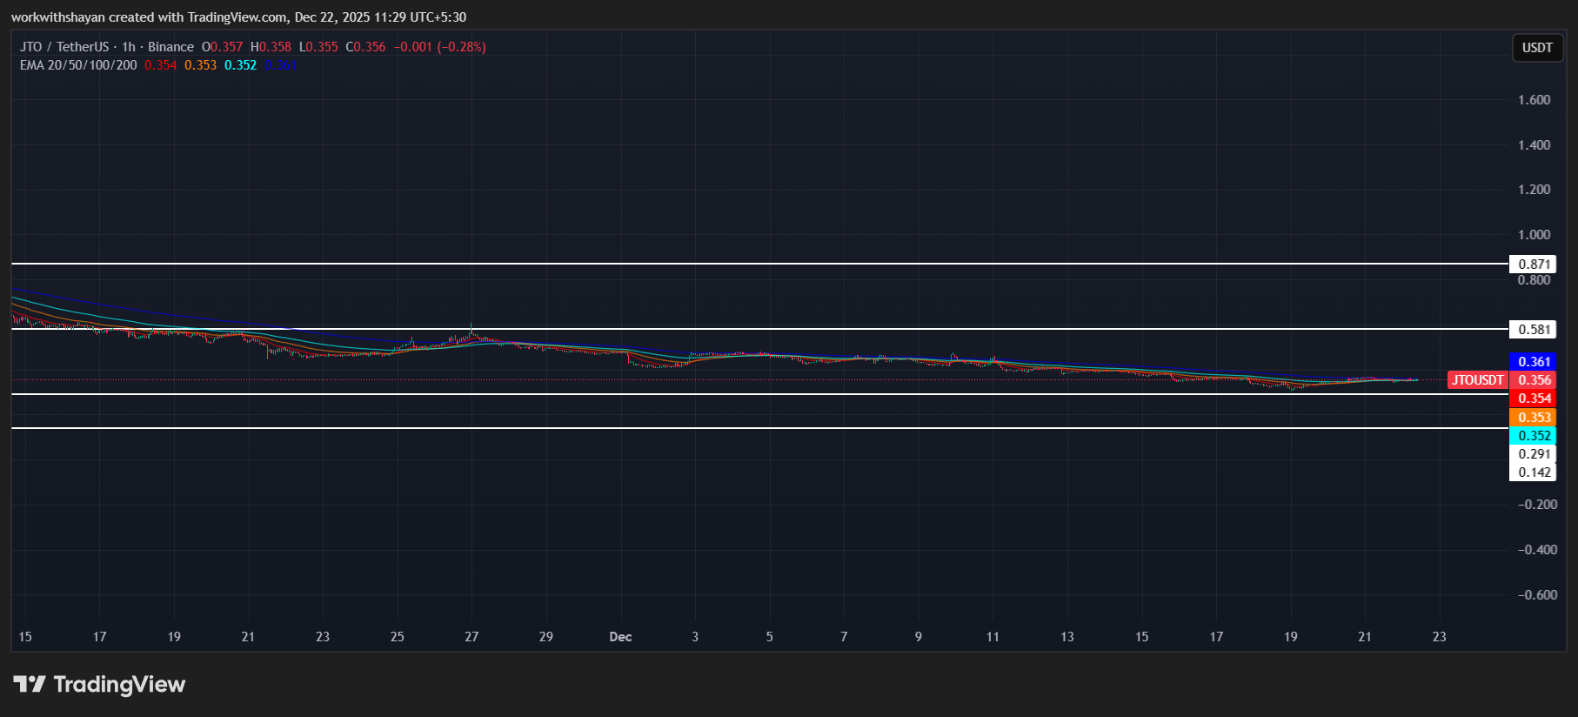Screen dimensions: 1578x717
Task: Select the 0.581 price label on axis
Action: 1534,330
